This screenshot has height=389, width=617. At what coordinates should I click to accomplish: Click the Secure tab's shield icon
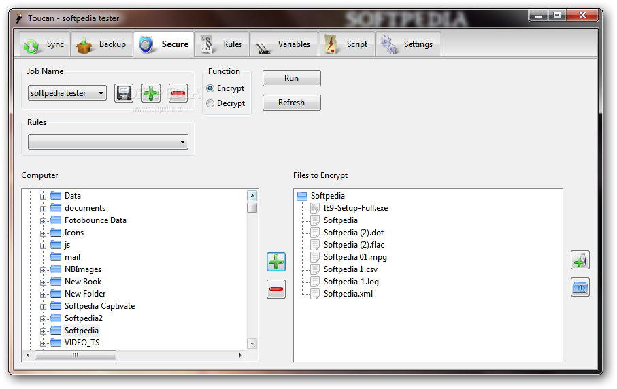(146, 44)
